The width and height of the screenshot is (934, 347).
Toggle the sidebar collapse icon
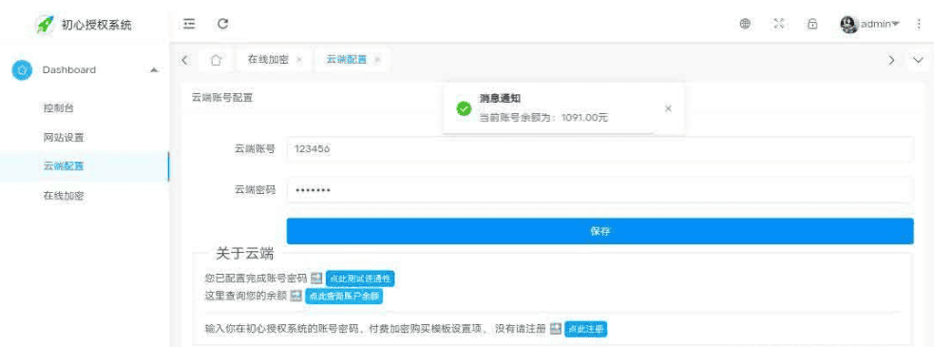point(189,24)
